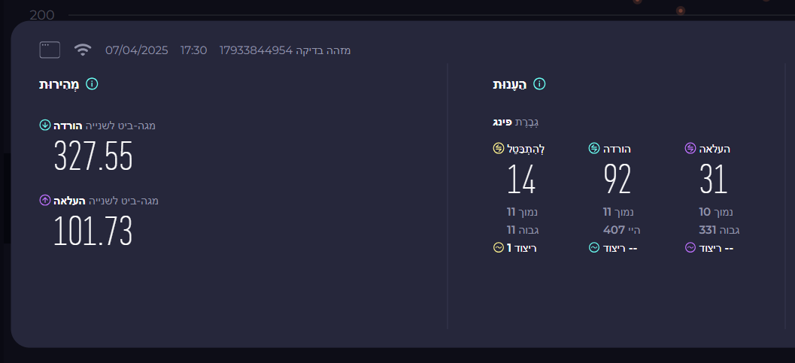The height and width of the screenshot is (363, 795).
Task: Click the yellow jitter icon showing ריצוד 1
Action: coord(499,247)
